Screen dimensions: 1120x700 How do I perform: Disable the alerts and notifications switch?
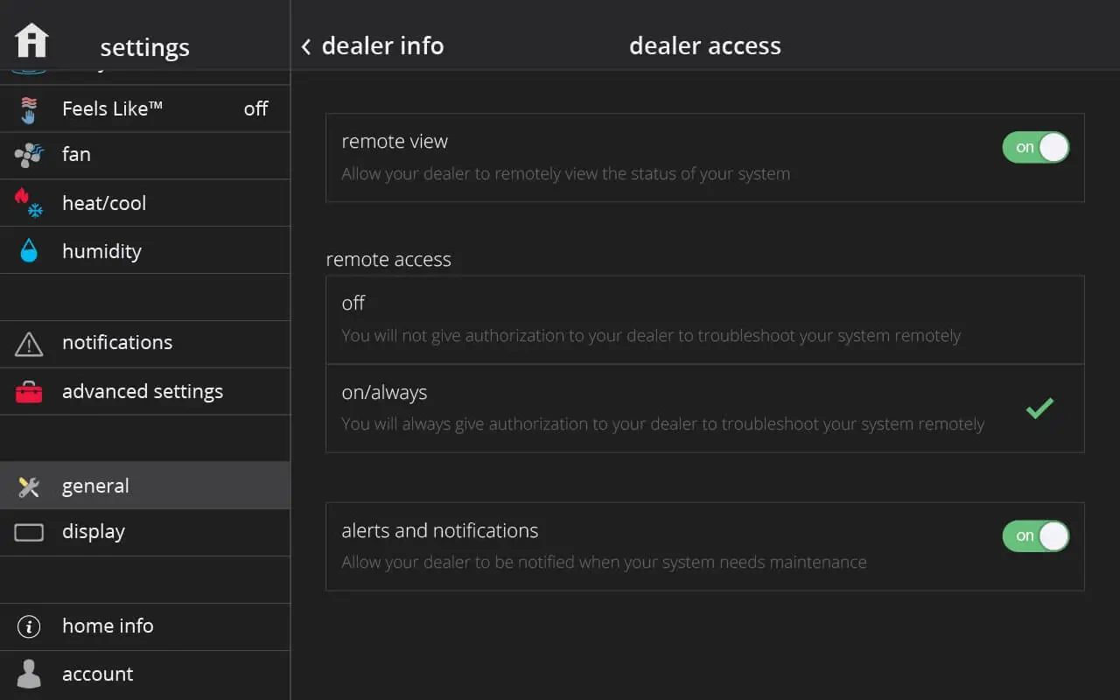1035,536
